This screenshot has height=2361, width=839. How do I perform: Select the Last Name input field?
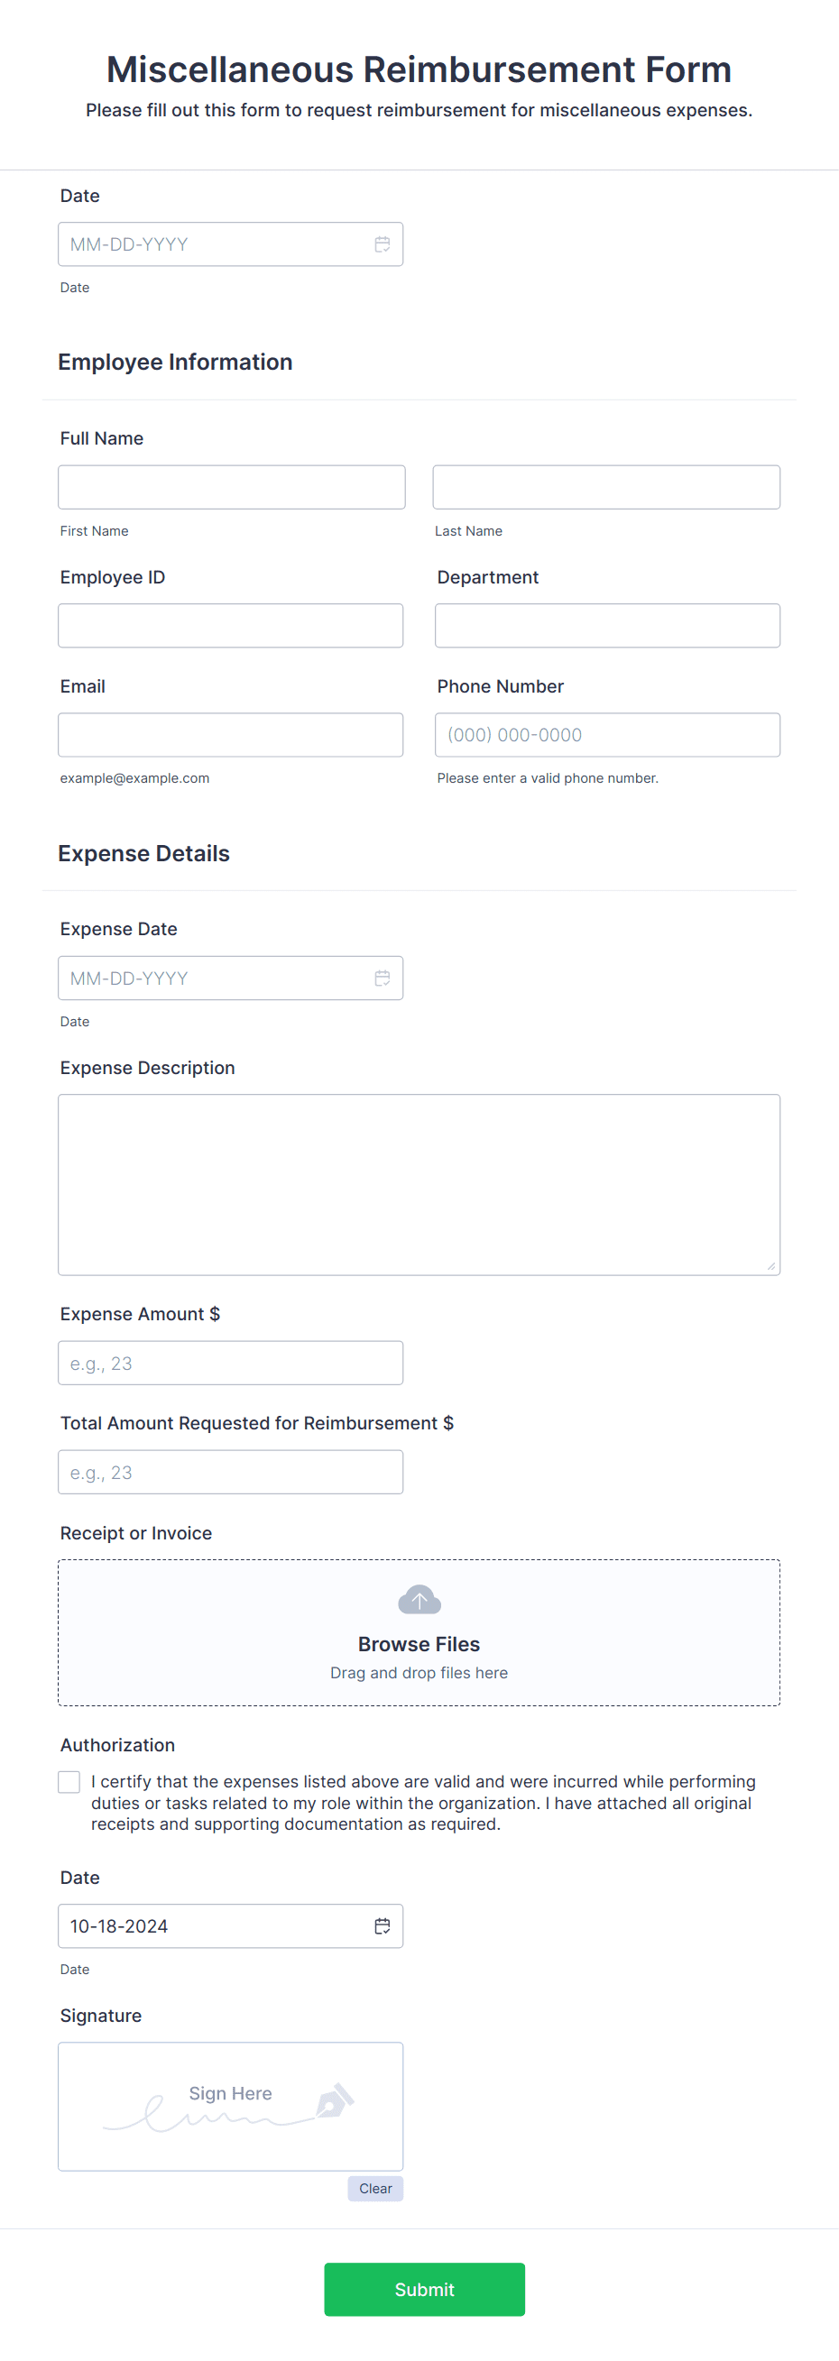[606, 487]
